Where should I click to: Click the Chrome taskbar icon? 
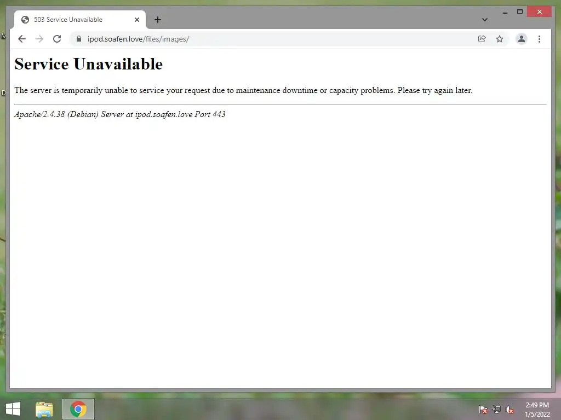point(78,409)
